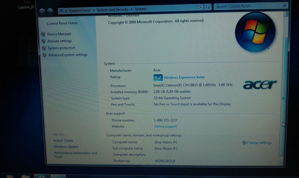
Task: Click the address bar computer icon
Action: point(61,11)
